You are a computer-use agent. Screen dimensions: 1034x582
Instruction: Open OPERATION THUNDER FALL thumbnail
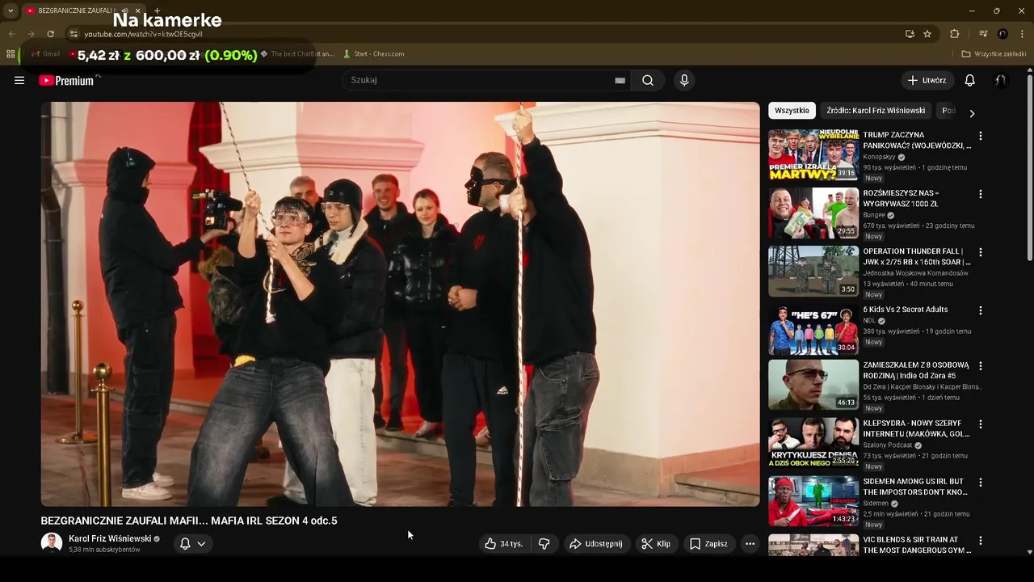[x=813, y=271]
